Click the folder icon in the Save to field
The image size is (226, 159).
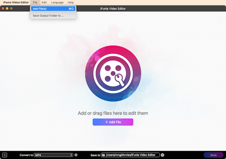click(x=103, y=155)
